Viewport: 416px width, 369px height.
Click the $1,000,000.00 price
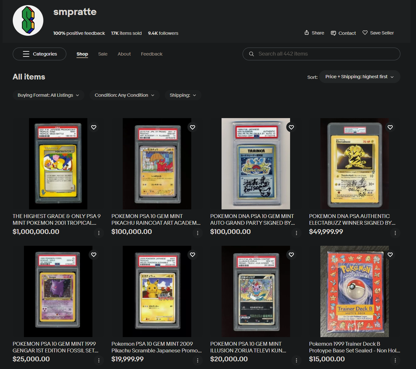pyautogui.click(x=36, y=232)
